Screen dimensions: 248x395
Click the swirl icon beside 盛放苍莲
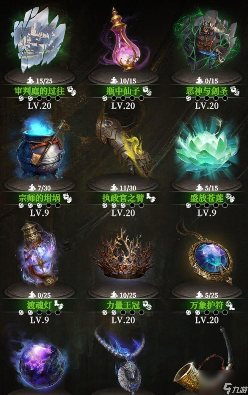230,198
